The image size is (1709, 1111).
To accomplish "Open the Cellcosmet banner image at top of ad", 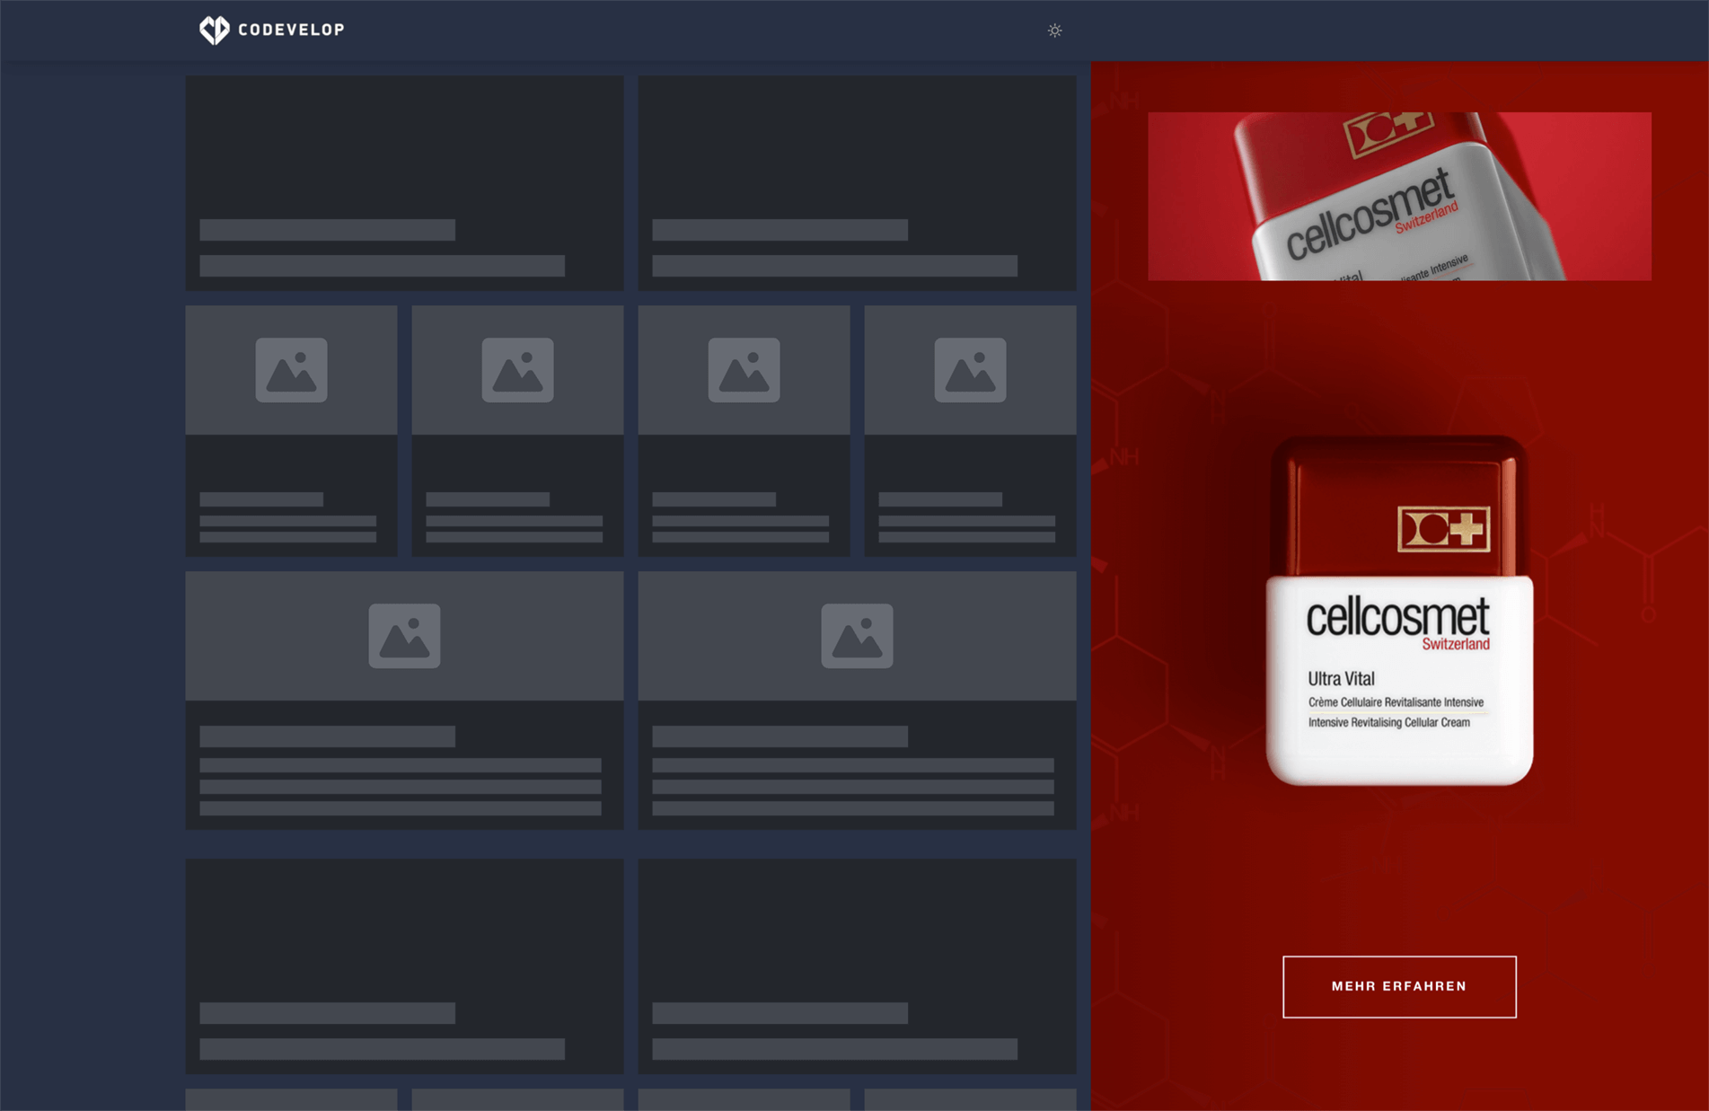I will (1399, 196).
